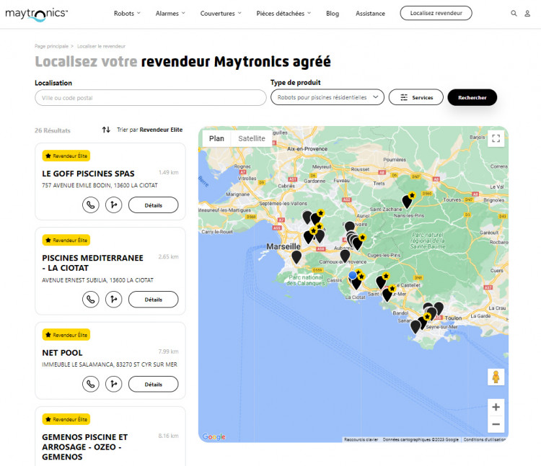Expand the Pièces détachées menu
This screenshot has width=541, height=466.
click(x=283, y=14)
